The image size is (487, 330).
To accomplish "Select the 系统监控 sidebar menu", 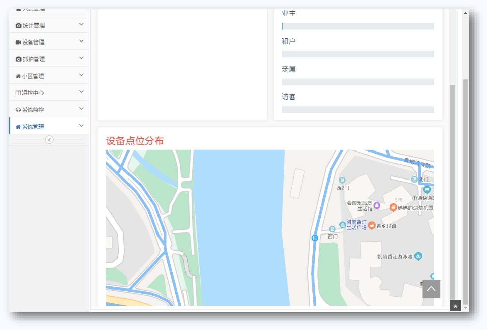I will pyautogui.click(x=33, y=110).
